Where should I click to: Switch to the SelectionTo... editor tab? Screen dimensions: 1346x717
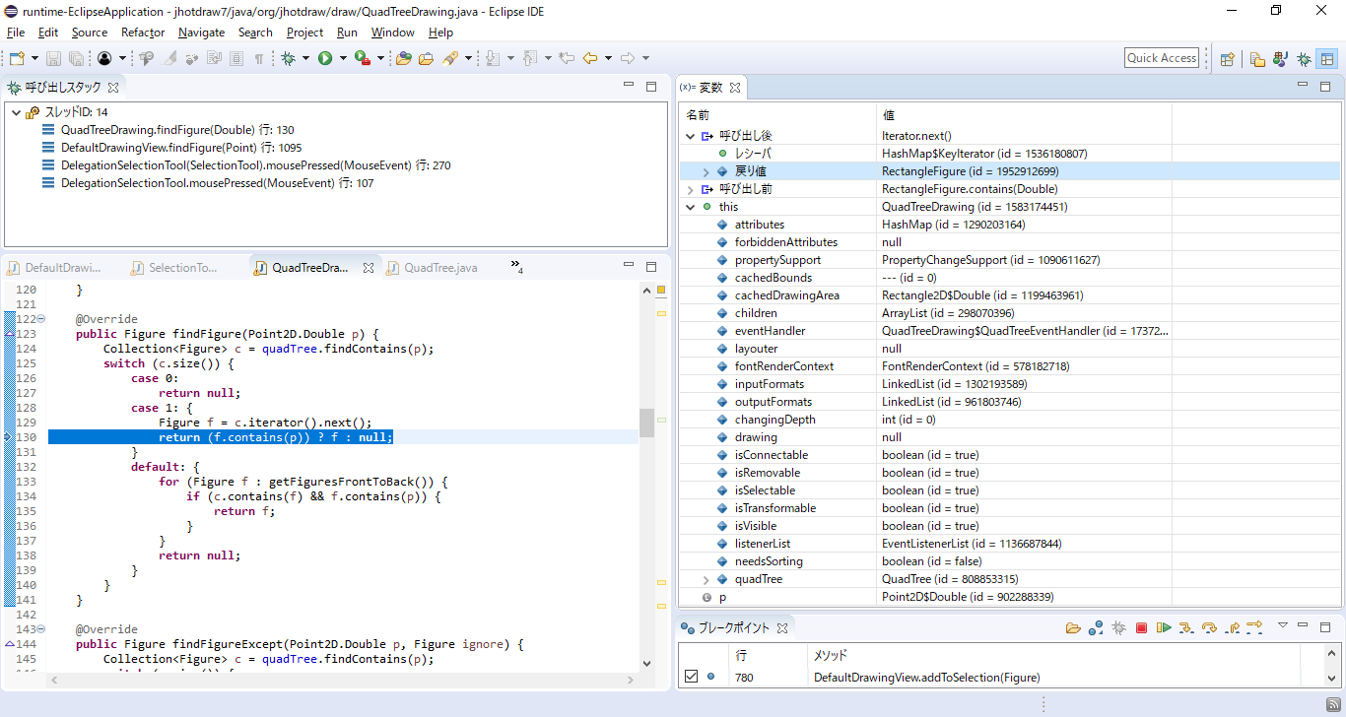(x=183, y=268)
